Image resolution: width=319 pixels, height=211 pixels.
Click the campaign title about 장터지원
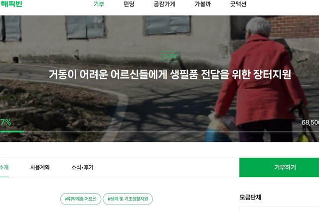[170, 74]
